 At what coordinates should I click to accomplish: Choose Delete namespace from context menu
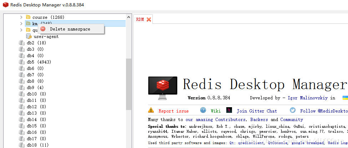pyautogui.click(x=71, y=29)
